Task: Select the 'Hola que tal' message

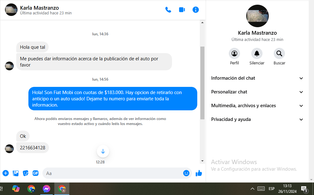Action: click(x=32, y=47)
